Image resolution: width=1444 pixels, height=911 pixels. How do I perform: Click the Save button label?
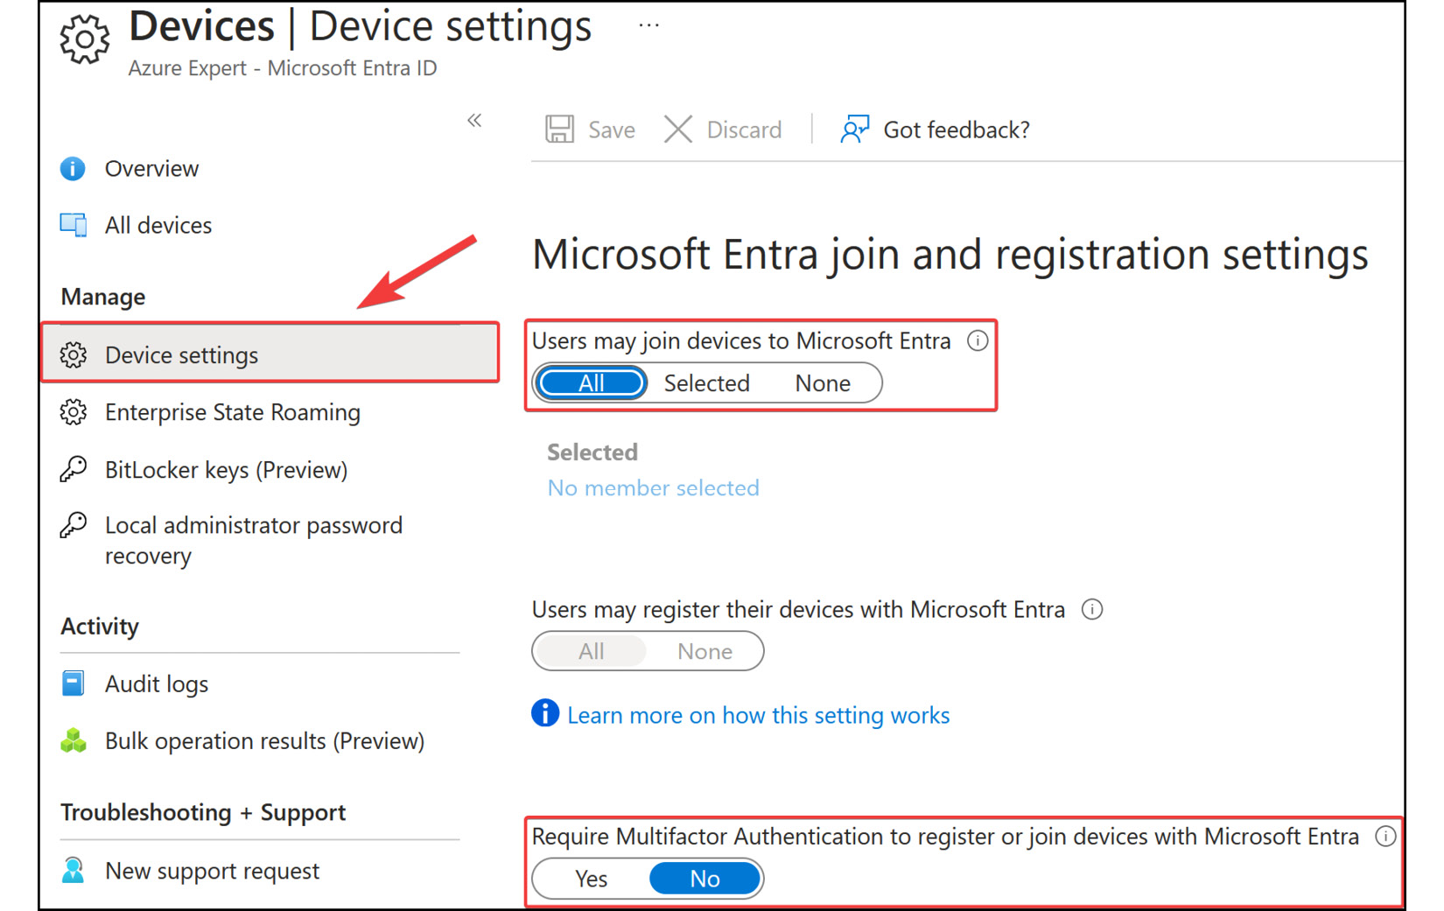click(611, 130)
